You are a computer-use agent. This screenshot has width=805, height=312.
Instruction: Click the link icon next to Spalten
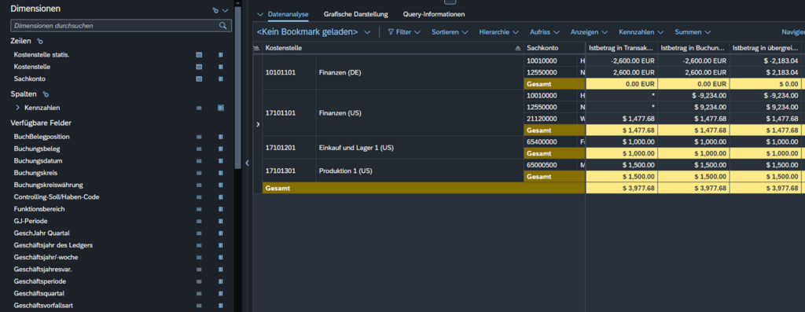[45, 94]
